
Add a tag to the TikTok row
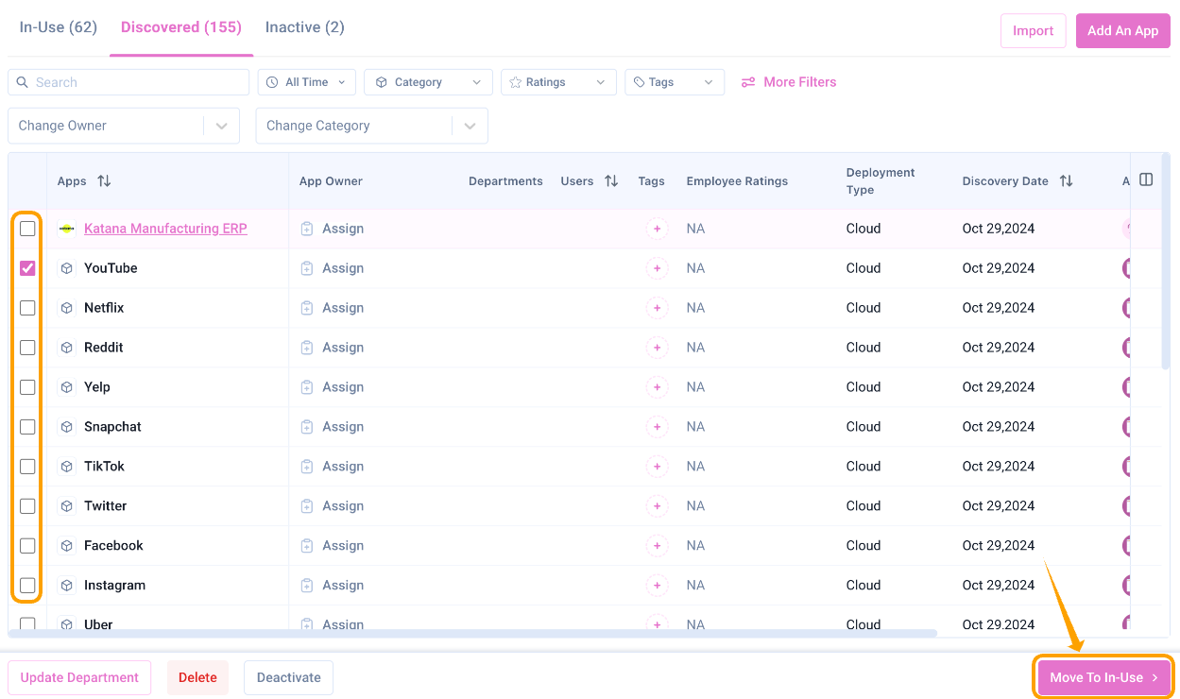(x=657, y=467)
